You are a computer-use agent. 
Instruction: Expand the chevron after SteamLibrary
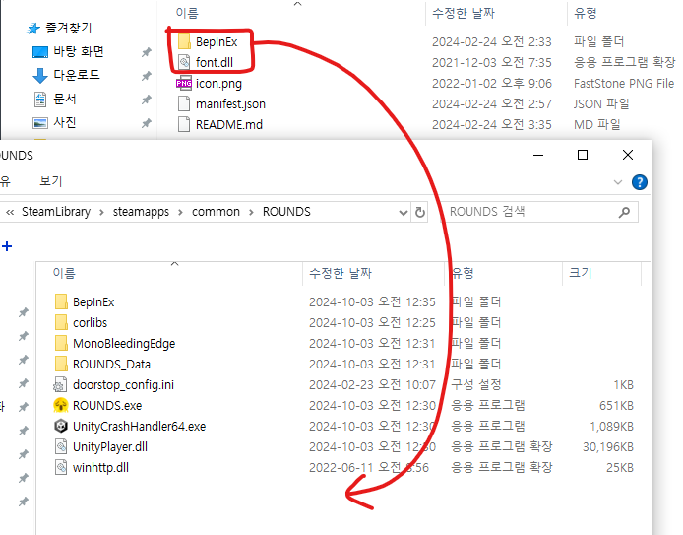point(101,213)
